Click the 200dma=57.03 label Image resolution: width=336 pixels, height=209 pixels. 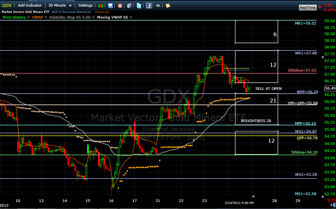[x=302, y=70]
